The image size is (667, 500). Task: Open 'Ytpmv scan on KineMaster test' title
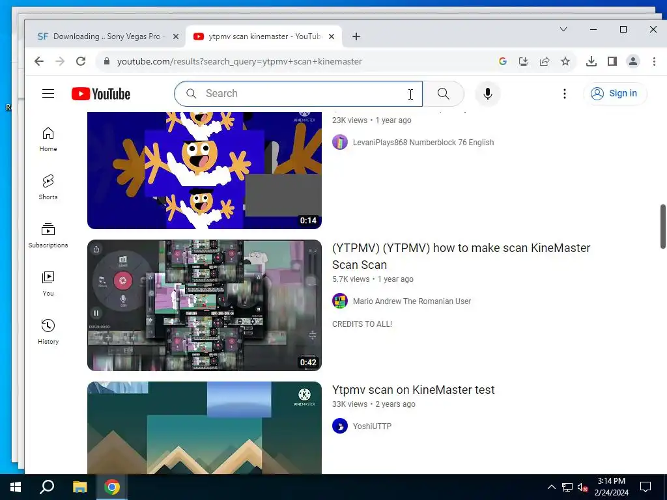(x=414, y=390)
